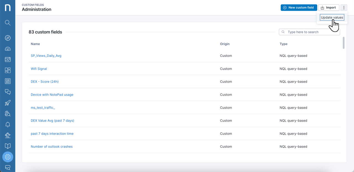Viewport: 354px width, 172px height.
Task: Toggle the three-dot more options menu
Action: (344, 8)
